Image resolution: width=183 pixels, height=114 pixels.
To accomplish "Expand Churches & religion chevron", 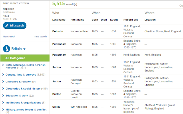I will coord(3,82).
